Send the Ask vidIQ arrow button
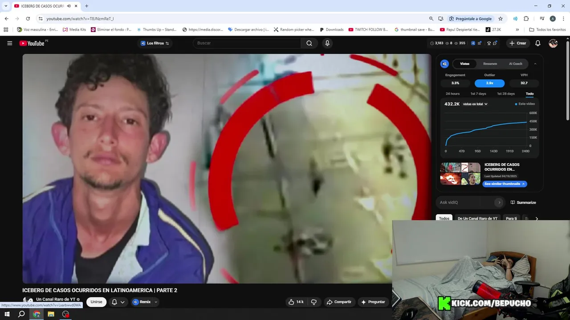570x320 pixels. (499, 202)
